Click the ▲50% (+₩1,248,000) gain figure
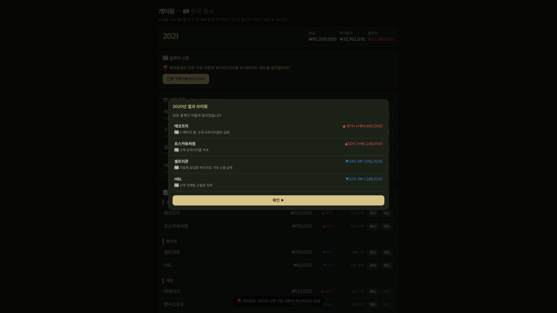 click(x=364, y=144)
